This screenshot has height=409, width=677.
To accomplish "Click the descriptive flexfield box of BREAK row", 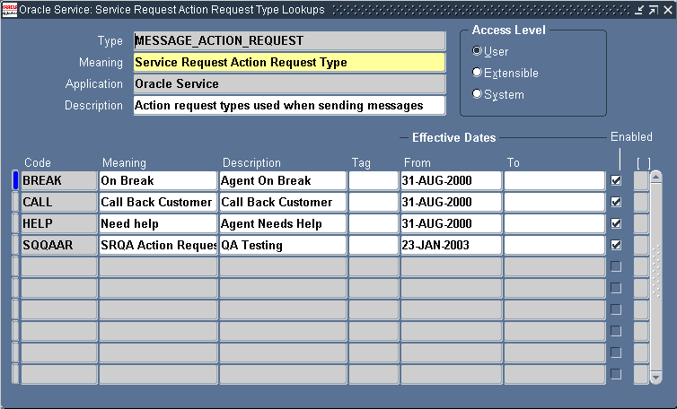I will (x=641, y=180).
